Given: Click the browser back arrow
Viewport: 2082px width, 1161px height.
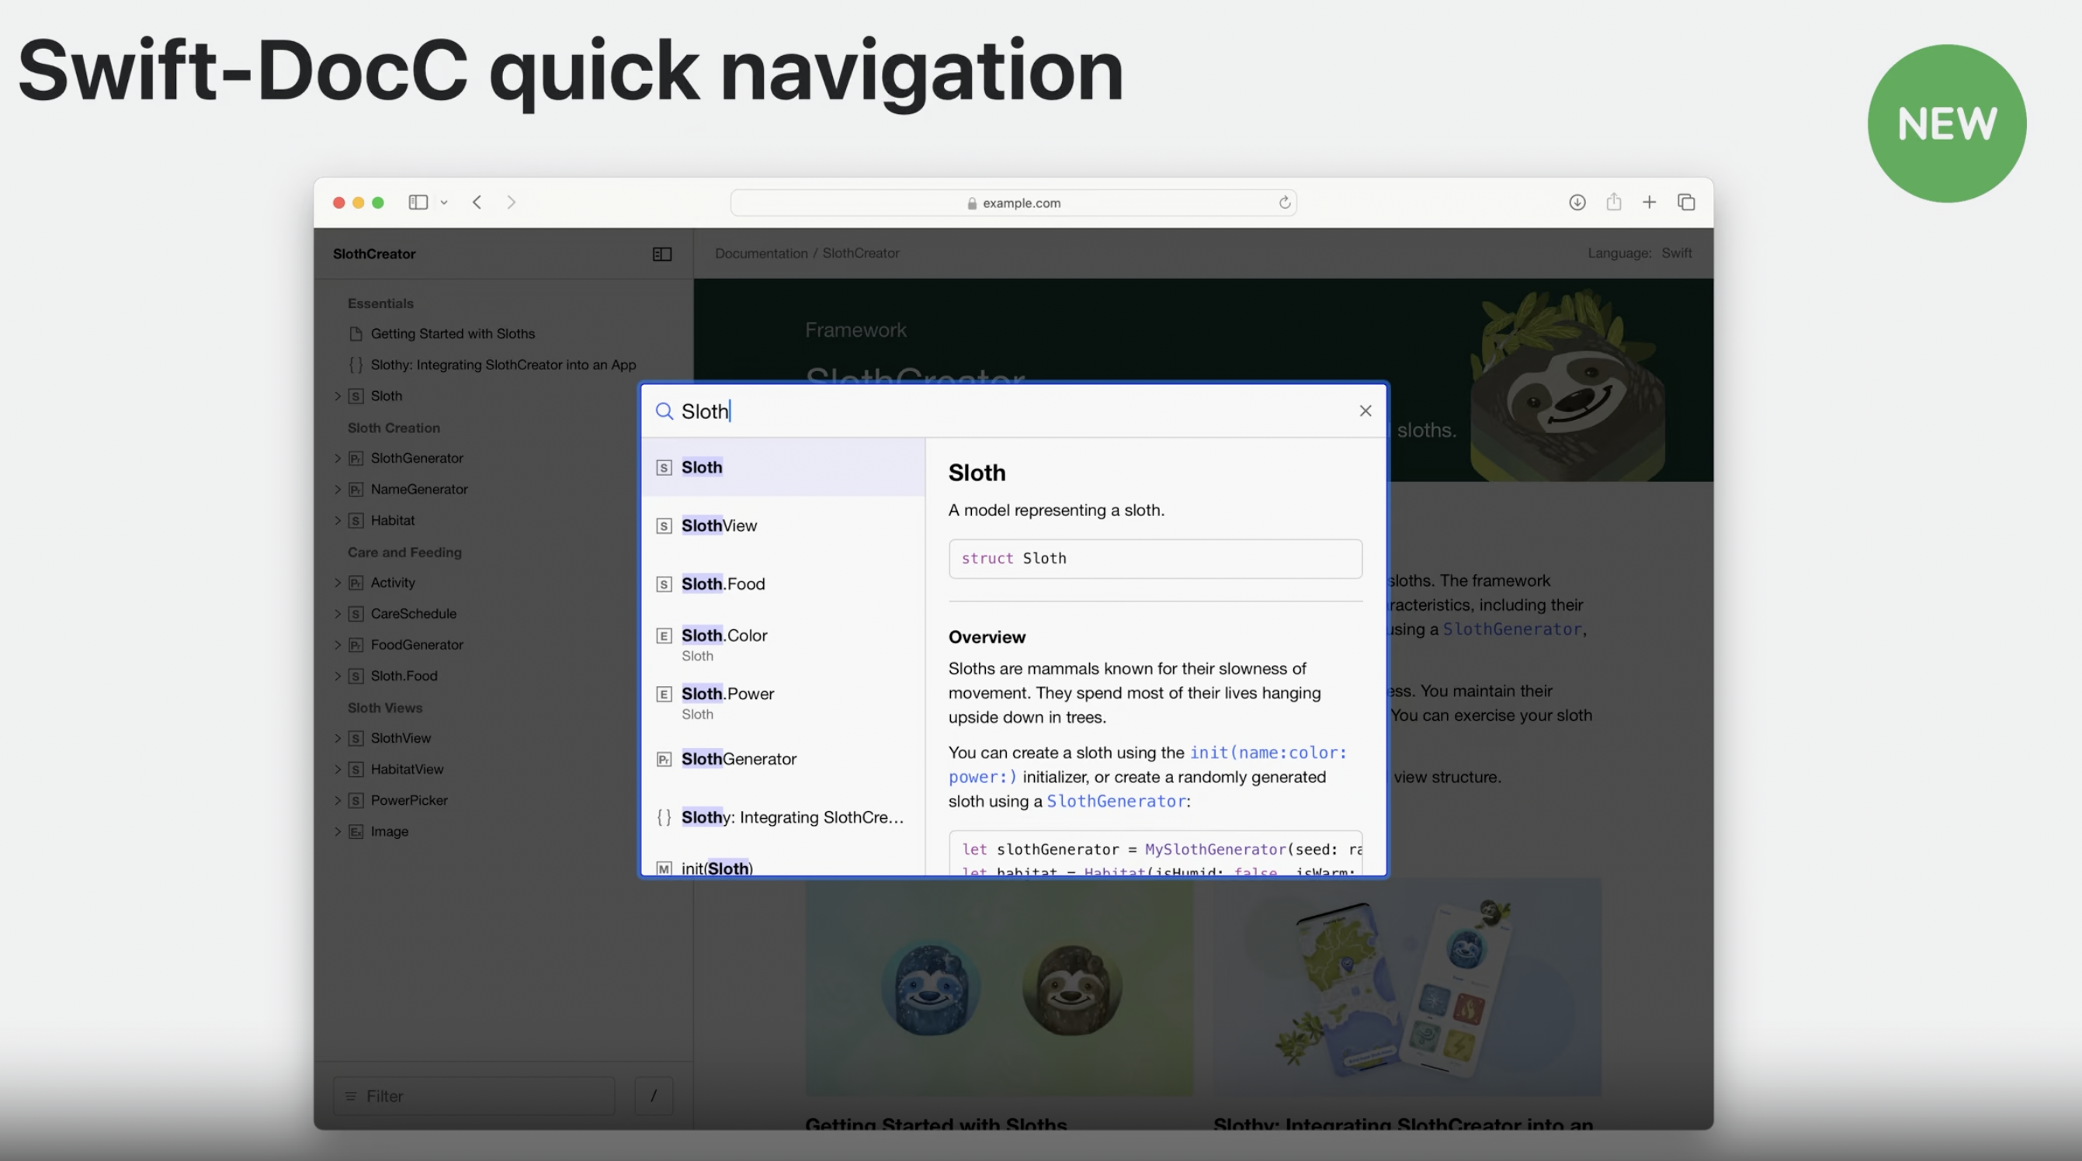Looking at the screenshot, I should (477, 202).
